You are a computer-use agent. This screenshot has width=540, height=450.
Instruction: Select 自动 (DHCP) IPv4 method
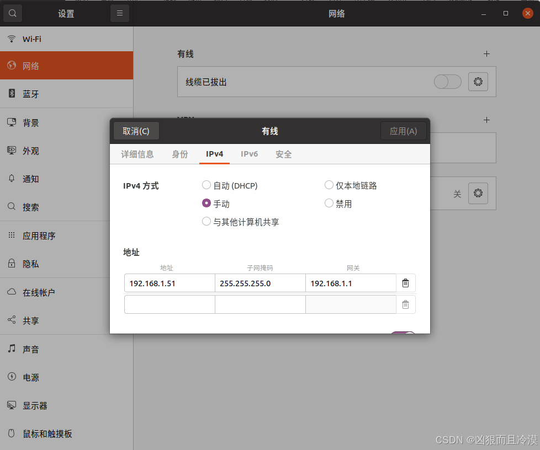(230, 185)
